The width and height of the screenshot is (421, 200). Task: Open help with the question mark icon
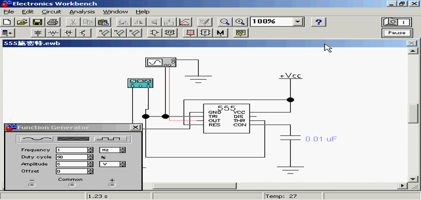[x=318, y=22]
